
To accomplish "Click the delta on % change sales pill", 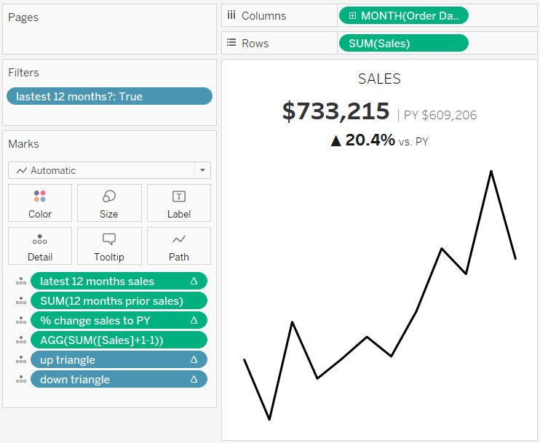I will point(194,321).
